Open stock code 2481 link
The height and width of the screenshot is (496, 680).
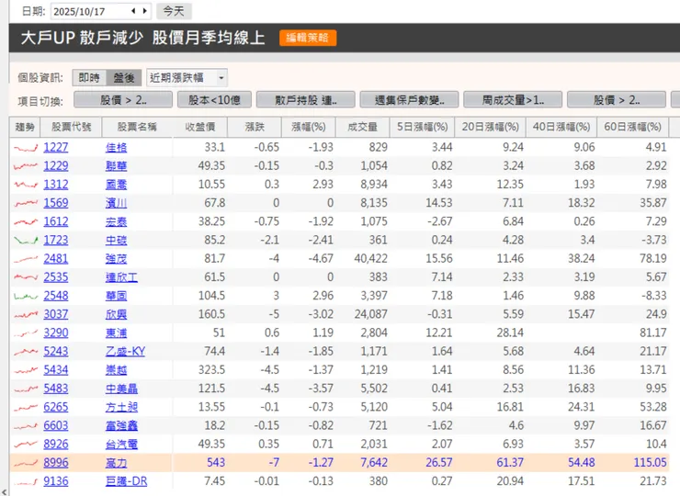[x=56, y=259]
